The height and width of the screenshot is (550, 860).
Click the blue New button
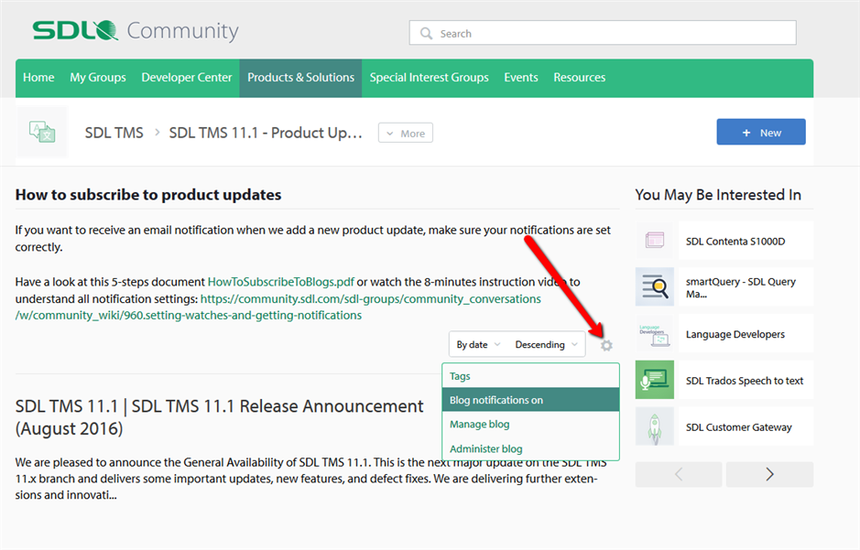[x=761, y=132]
